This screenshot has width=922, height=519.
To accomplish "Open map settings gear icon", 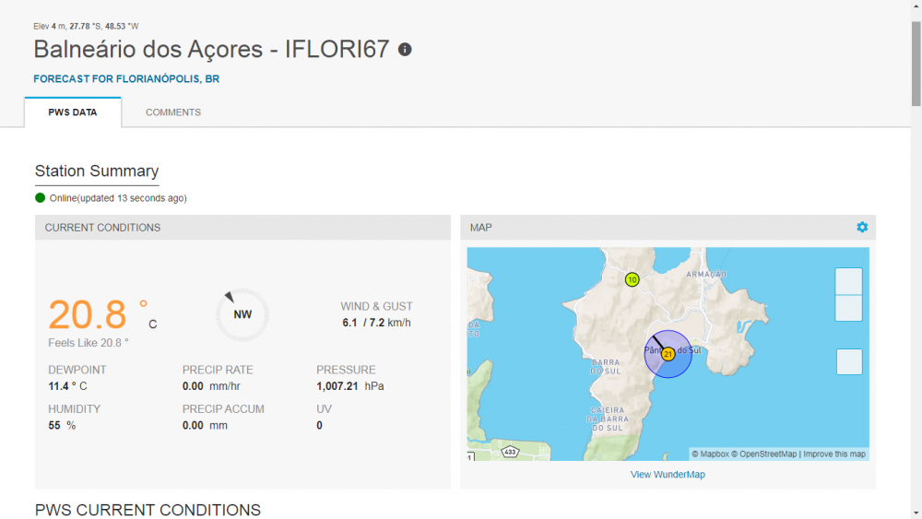I will tap(862, 227).
